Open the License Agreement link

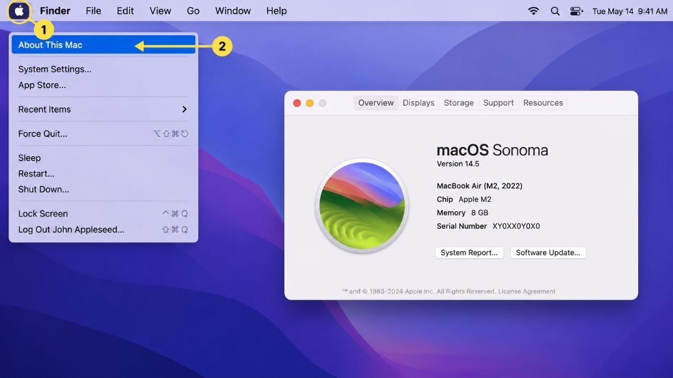[527, 291]
